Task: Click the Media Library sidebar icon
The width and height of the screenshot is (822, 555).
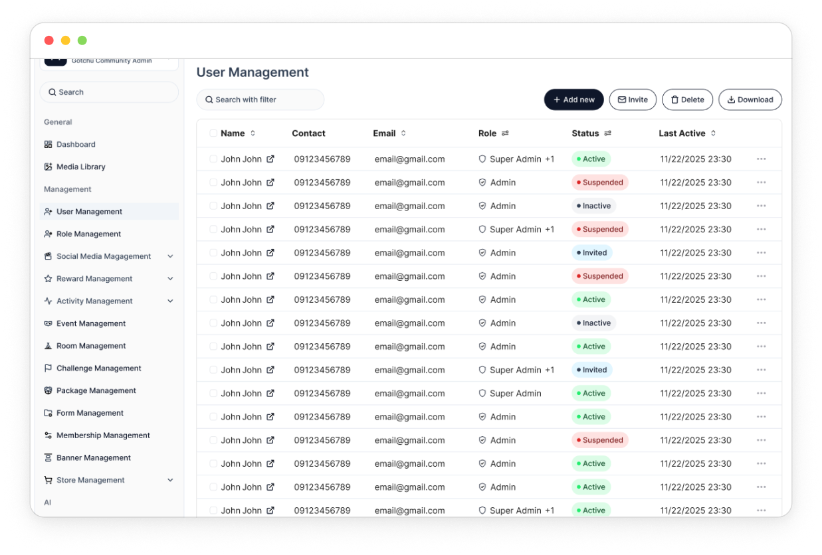Action: 48,167
